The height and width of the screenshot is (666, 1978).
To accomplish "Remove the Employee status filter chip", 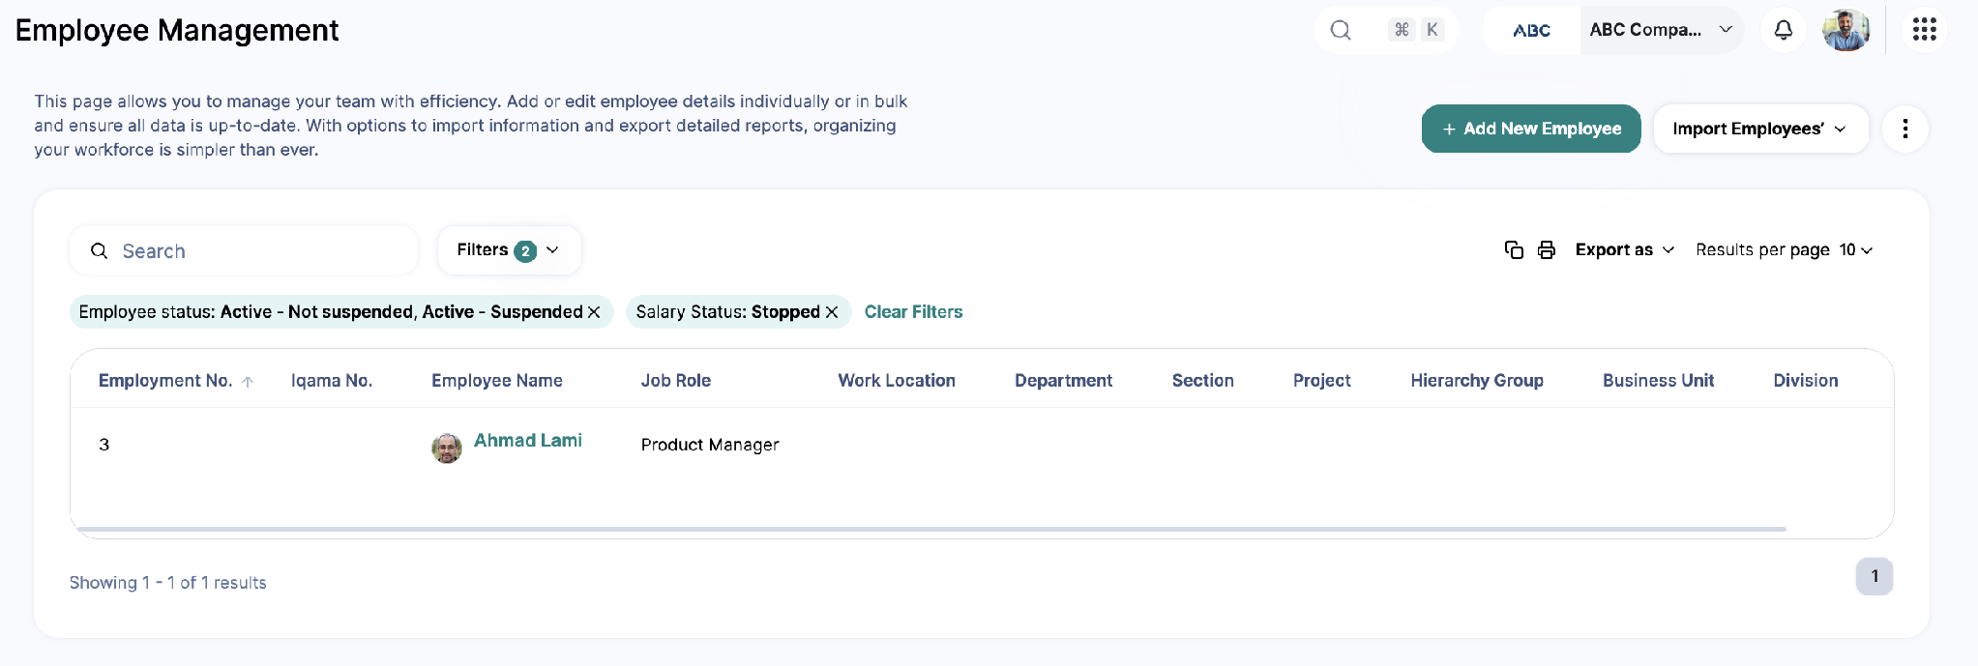I will (x=594, y=312).
